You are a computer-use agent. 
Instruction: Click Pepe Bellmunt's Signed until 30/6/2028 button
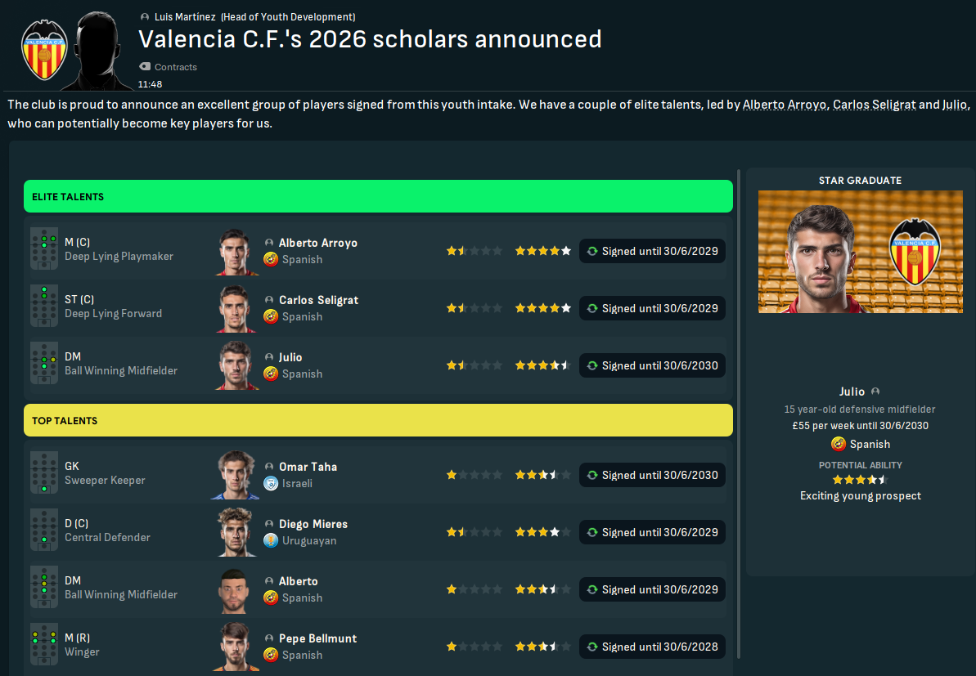[x=652, y=647]
